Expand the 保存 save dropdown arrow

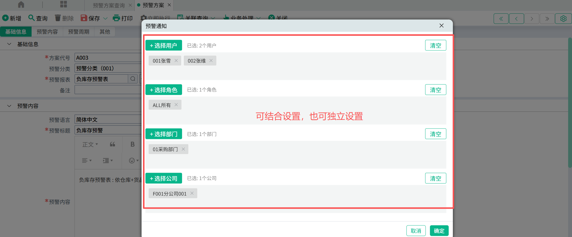click(x=105, y=18)
